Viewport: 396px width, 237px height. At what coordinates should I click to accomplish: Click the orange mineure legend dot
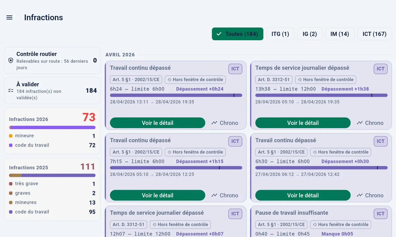11,136
